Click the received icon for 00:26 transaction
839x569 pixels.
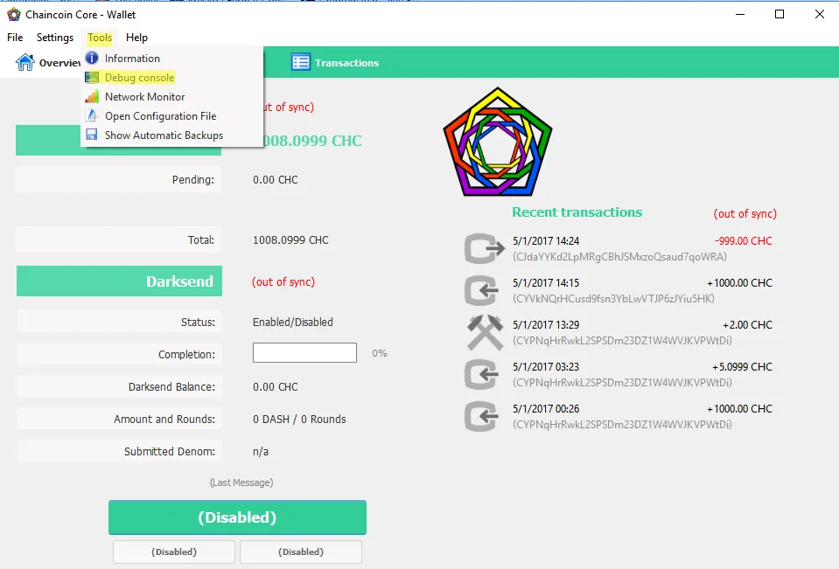pos(481,417)
